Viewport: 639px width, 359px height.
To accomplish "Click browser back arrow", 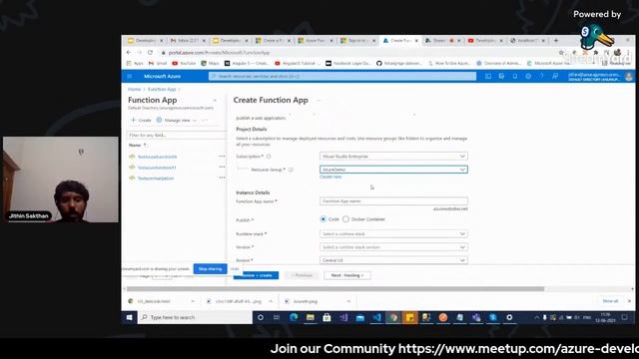I will [x=129, y=53].
